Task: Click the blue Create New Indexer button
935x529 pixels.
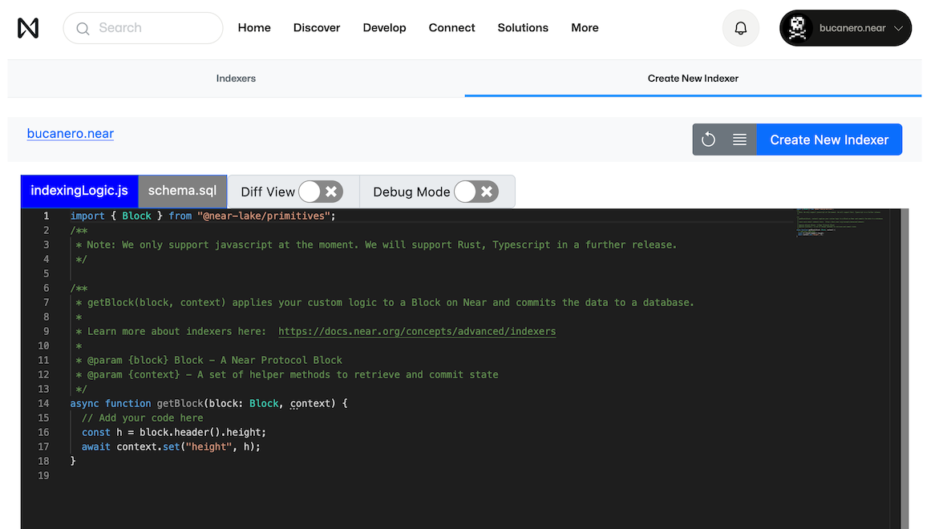Action: pyautogui.click(x=829, y=139)
